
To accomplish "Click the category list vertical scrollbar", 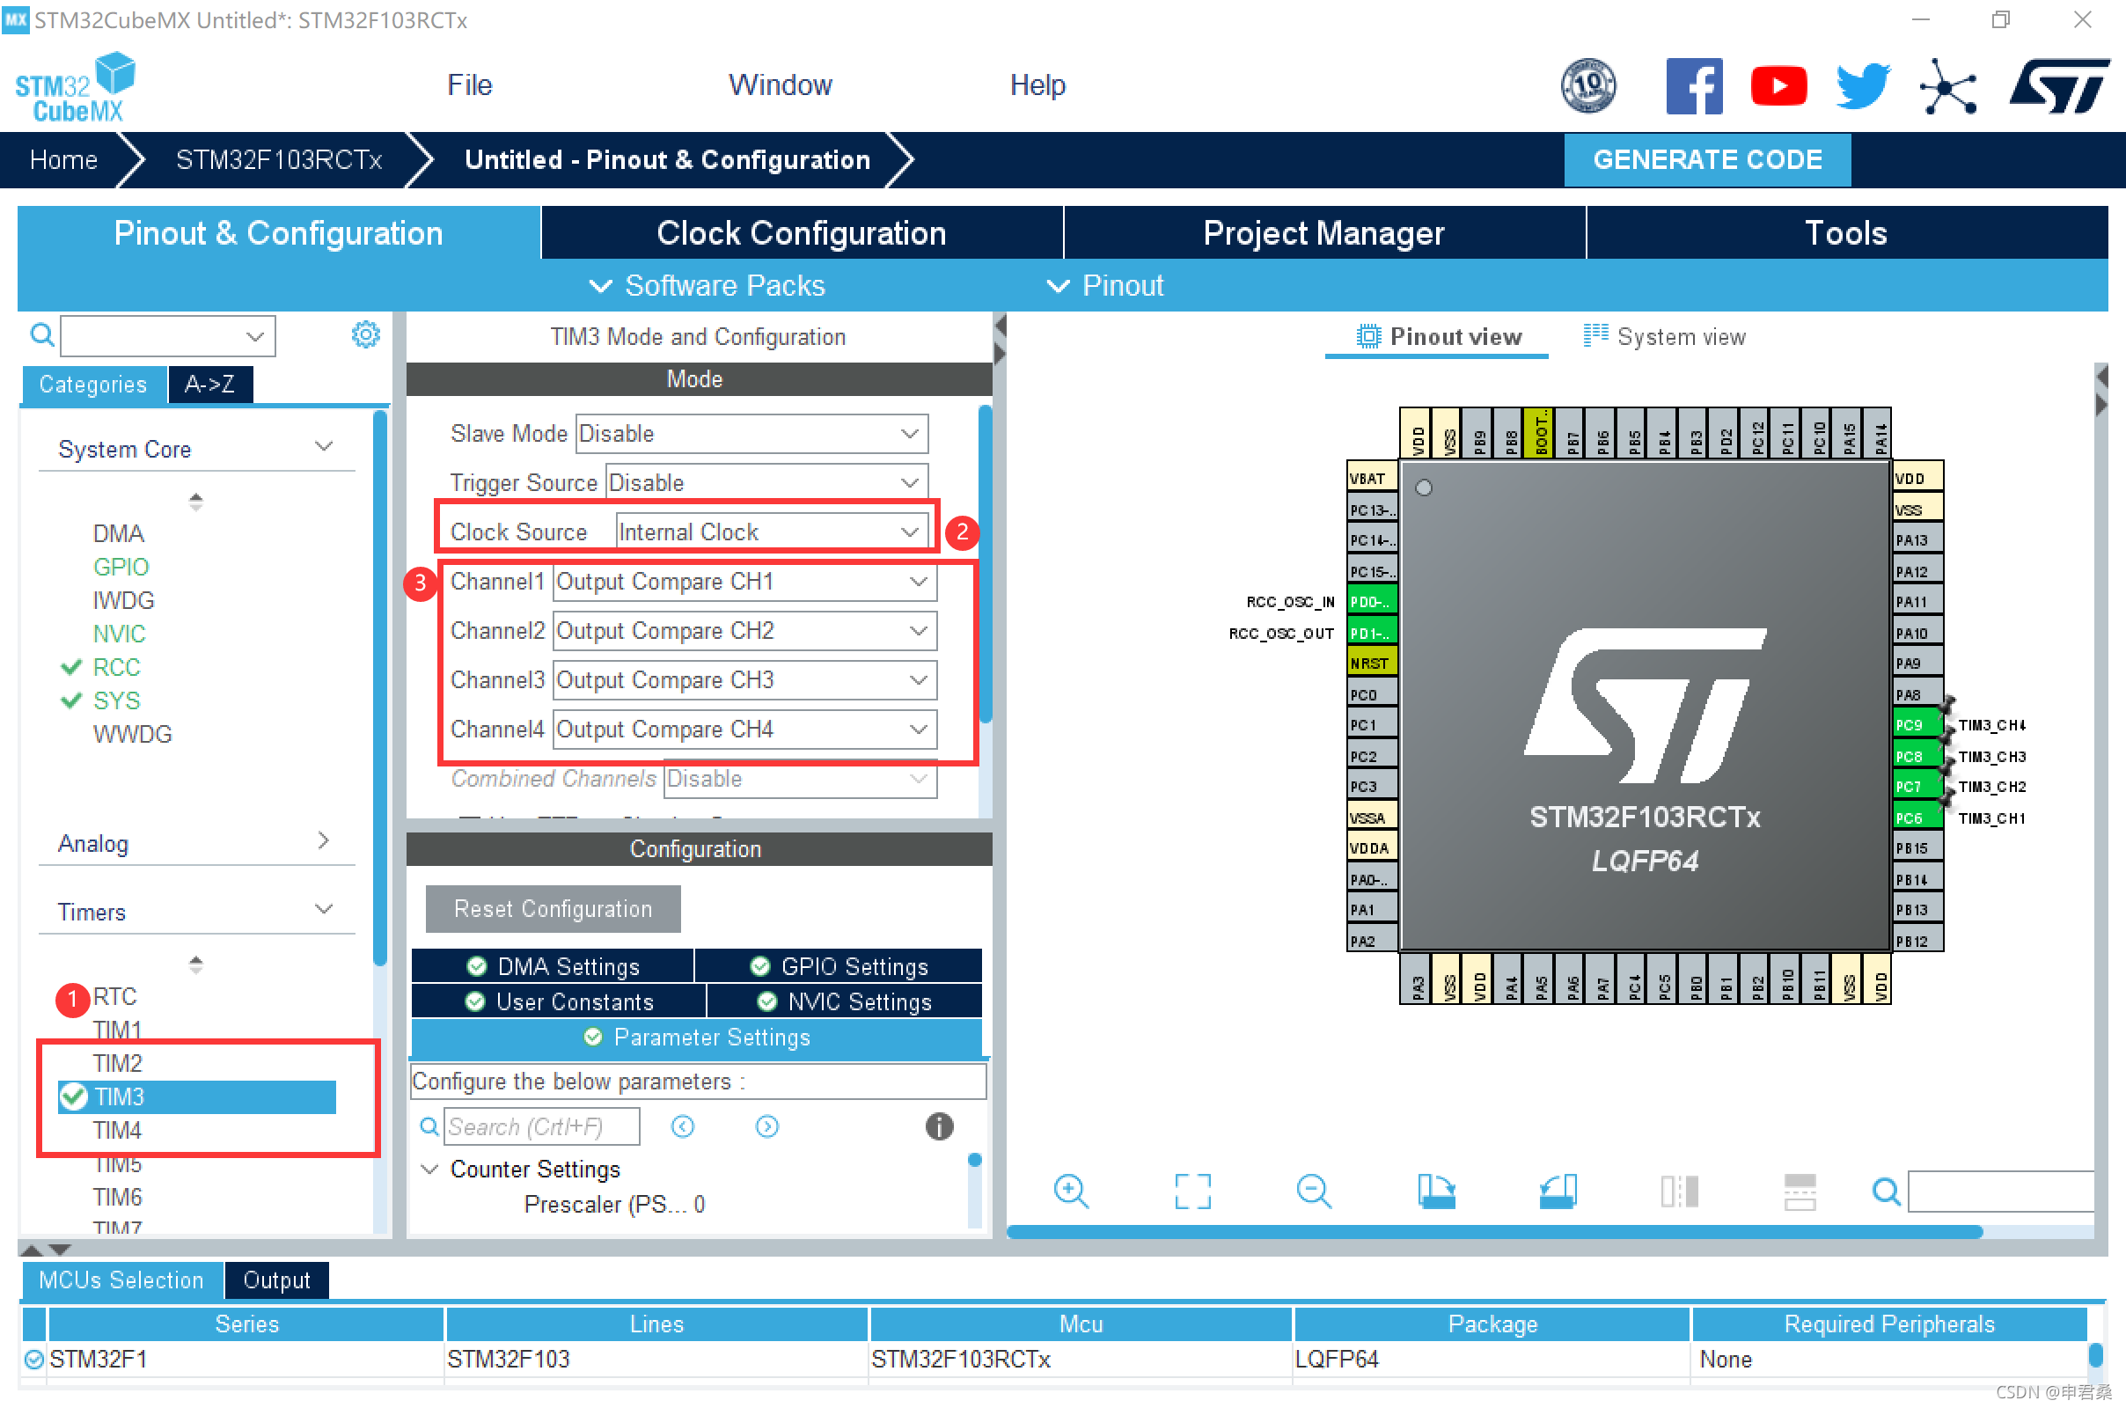I will [x=380, y=687].
